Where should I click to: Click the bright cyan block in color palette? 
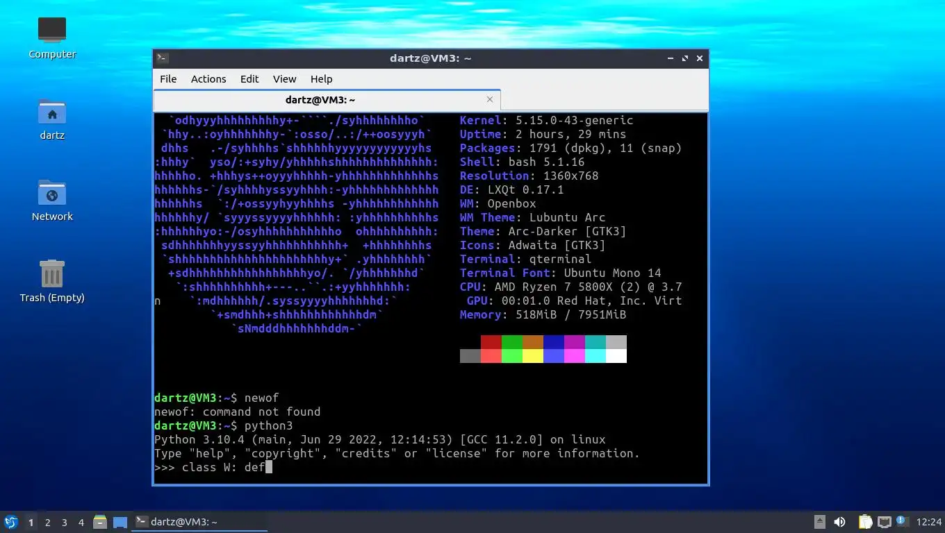click(595, 356)
